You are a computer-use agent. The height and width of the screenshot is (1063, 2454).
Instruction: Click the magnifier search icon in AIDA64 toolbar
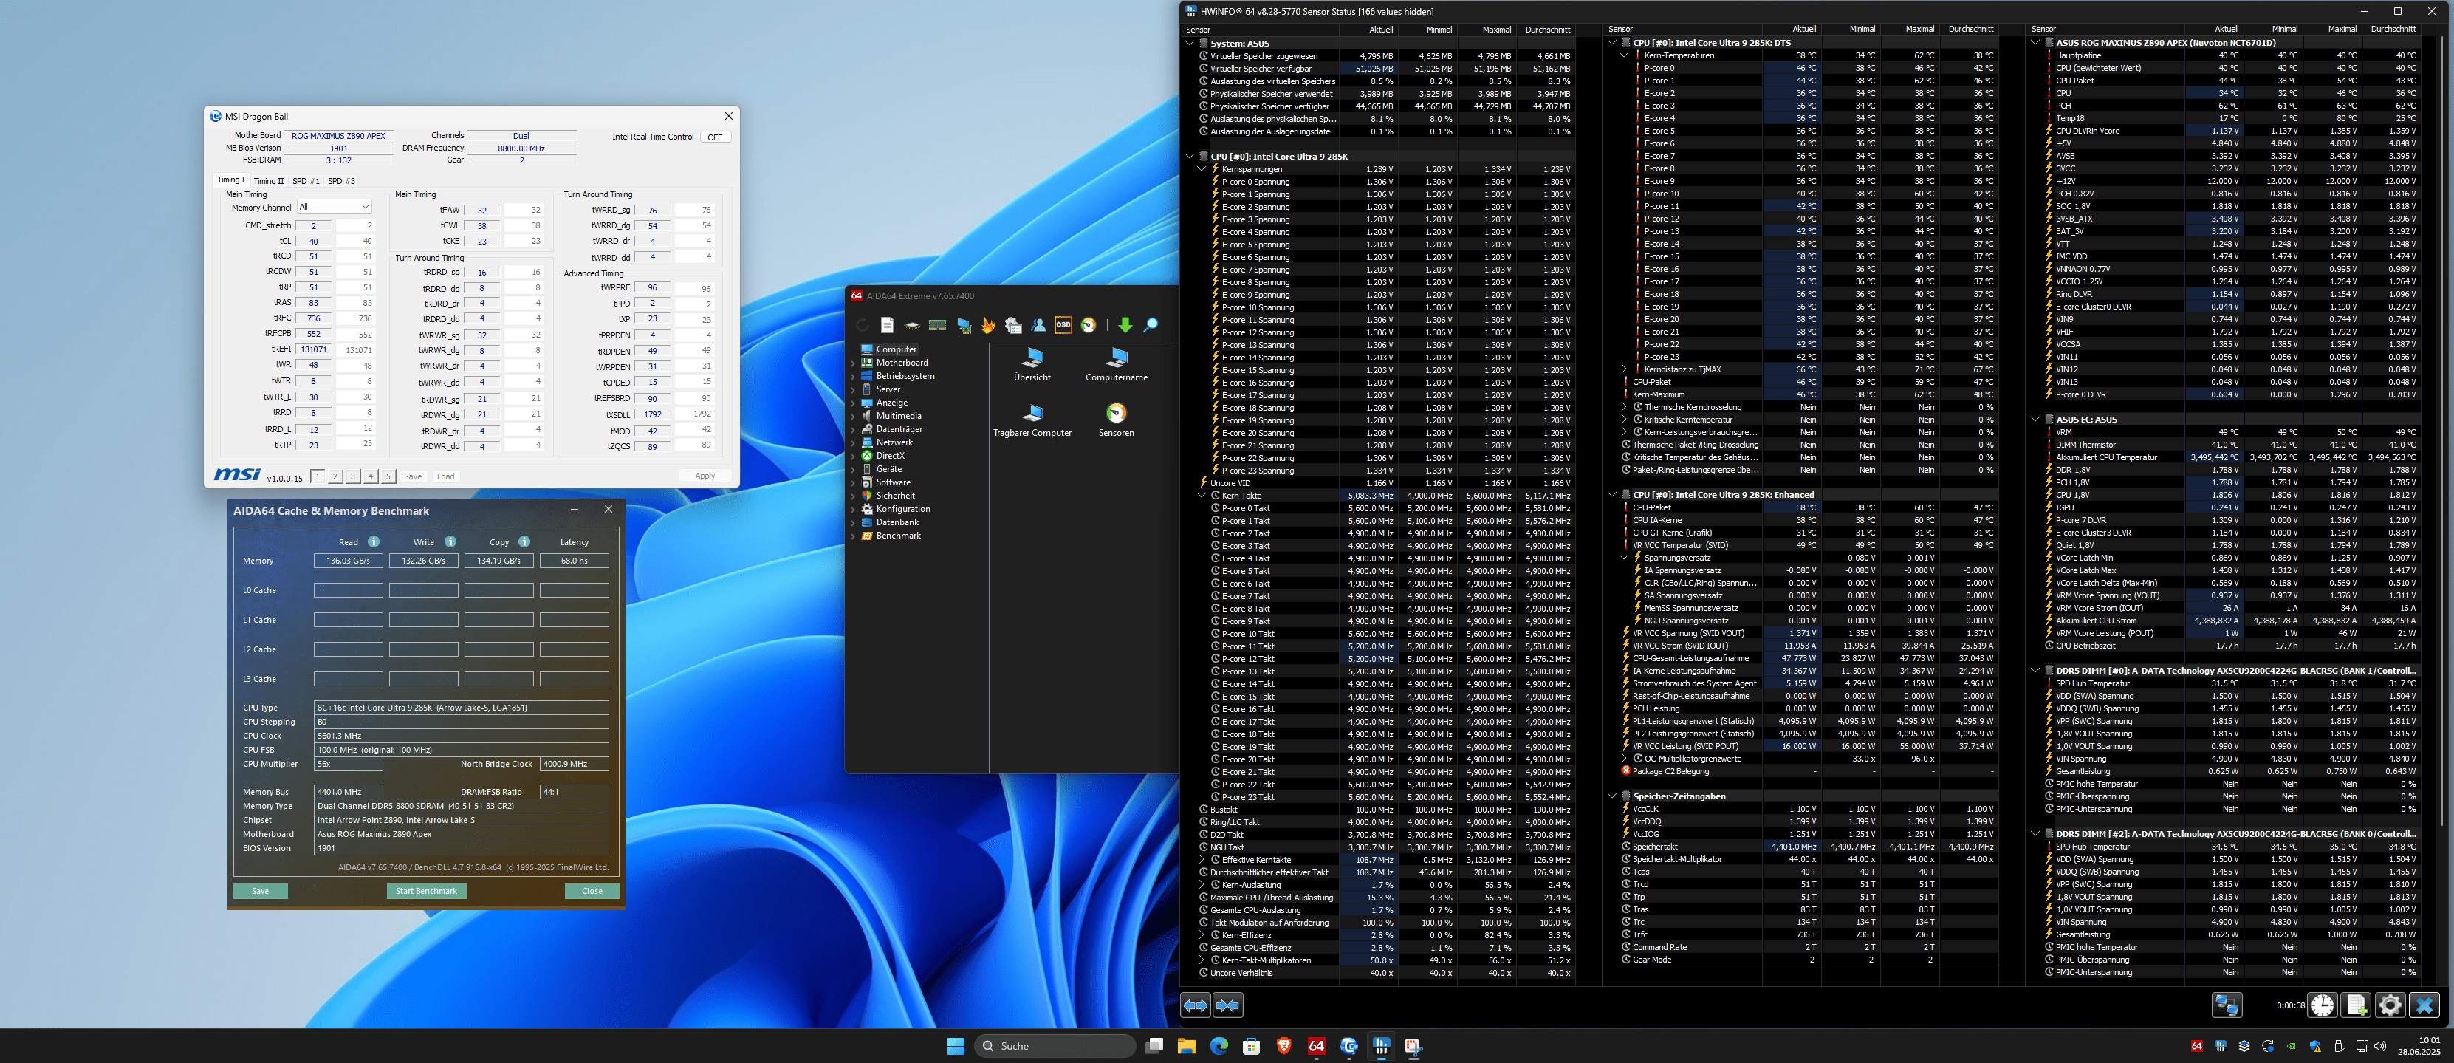click(1151, 325)
